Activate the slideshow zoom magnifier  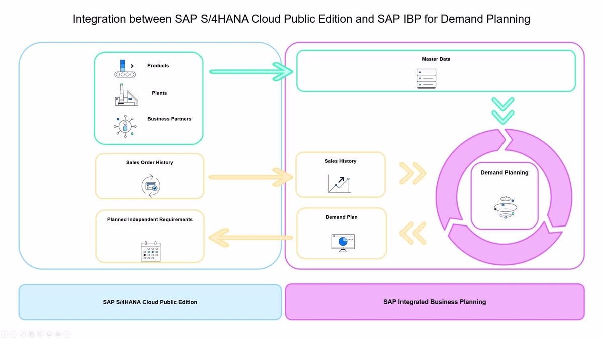[40, 334]
